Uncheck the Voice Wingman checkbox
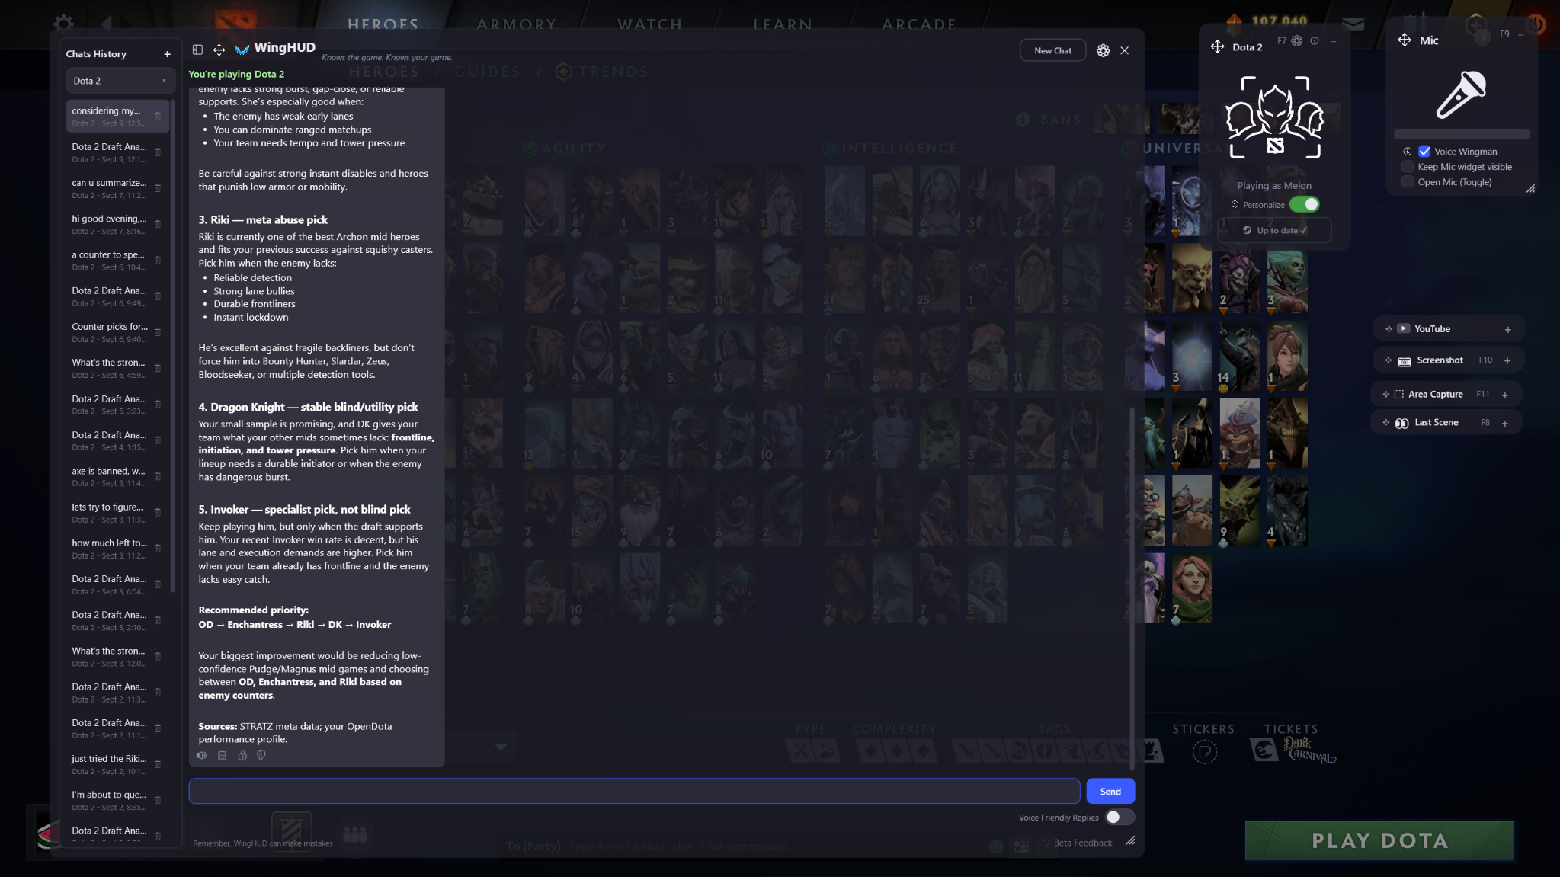The width and height of the screenshot is (1560, 877). tap(1424, 152)
